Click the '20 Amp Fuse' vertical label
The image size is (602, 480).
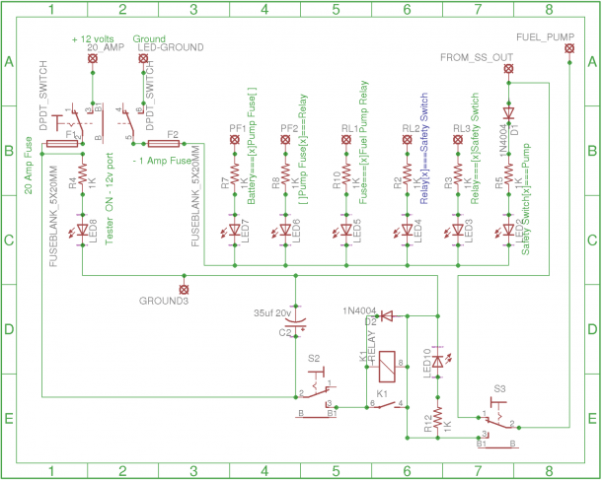29,166
